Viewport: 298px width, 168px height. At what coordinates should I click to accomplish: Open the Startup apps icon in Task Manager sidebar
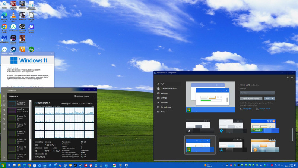[x=4, y=115]
